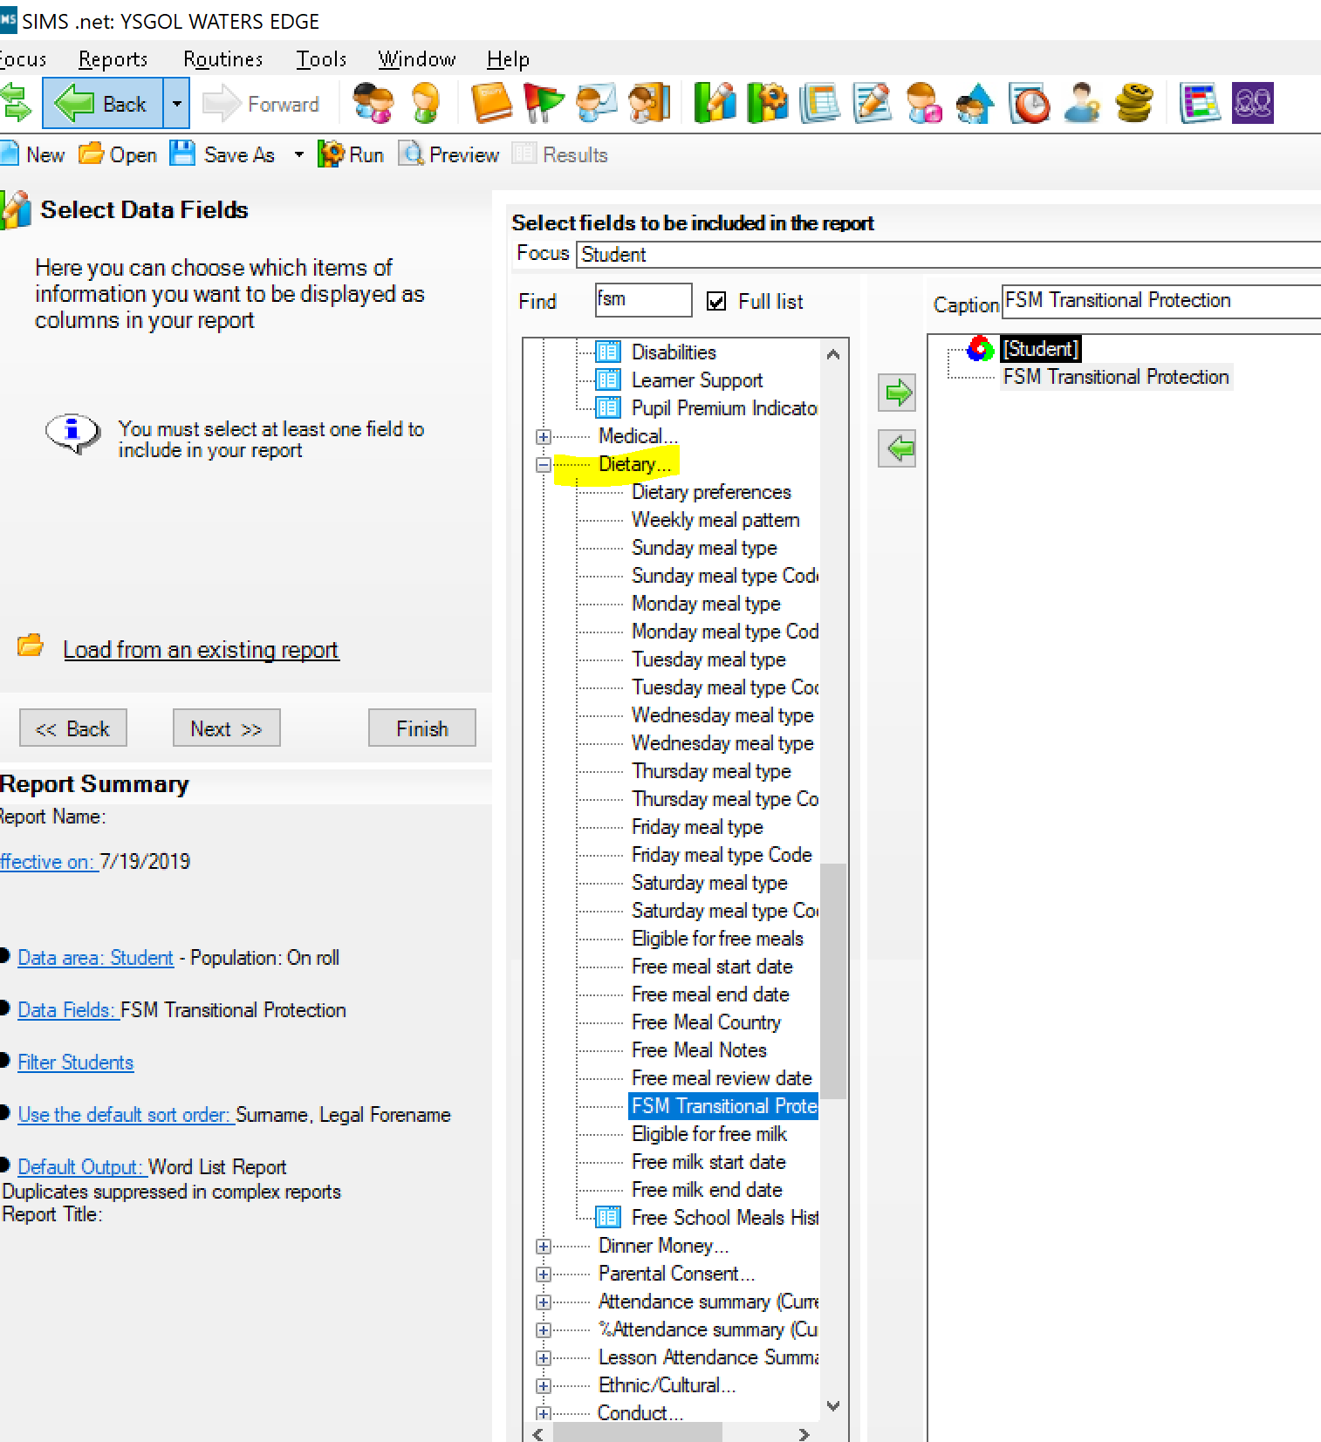Open the Tools menu
Viewport: 1321px width, 1442px height.
coord(321,59)
